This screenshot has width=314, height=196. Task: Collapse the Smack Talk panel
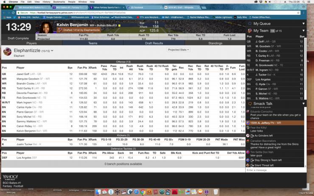pyautogui.click(x=303, y=104)
